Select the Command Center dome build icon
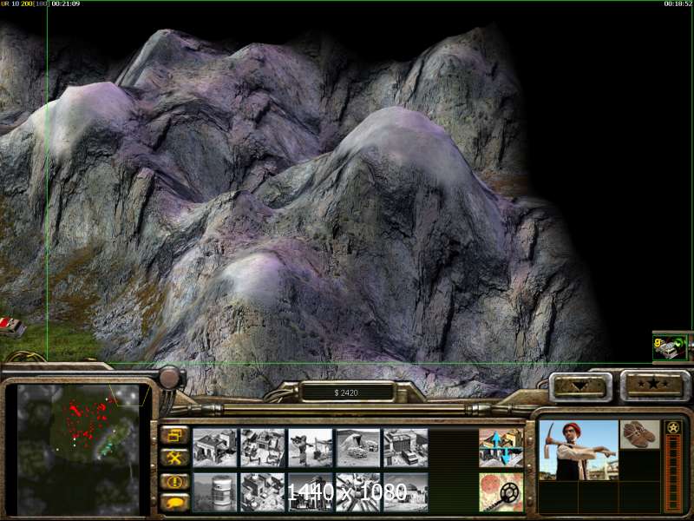 [x=406, y=492]
